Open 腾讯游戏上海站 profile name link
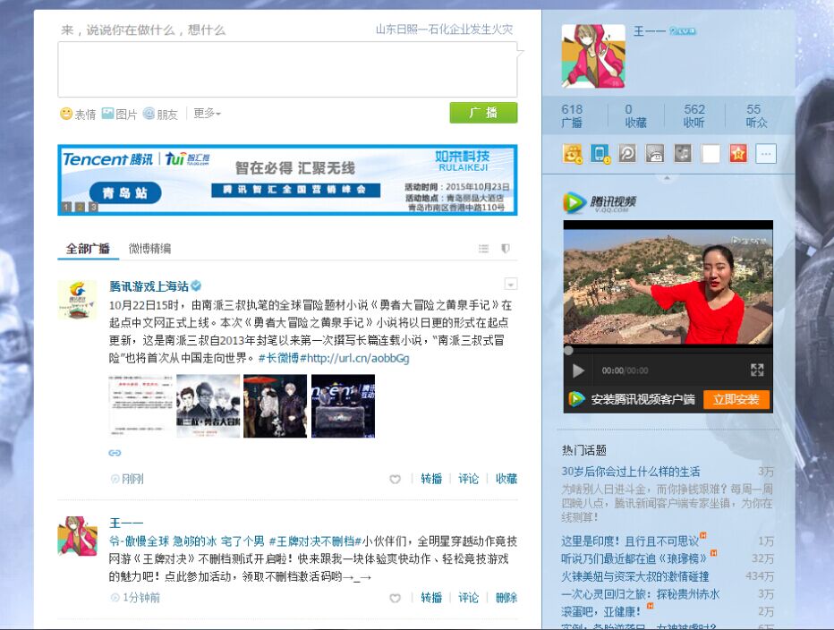The image size is (834, 630). (x=149, y=286)
